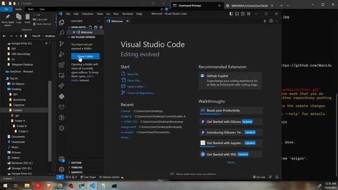Click Open File link under Start
The height and width of the screenshot is (190, 338).
pos(134,80)
